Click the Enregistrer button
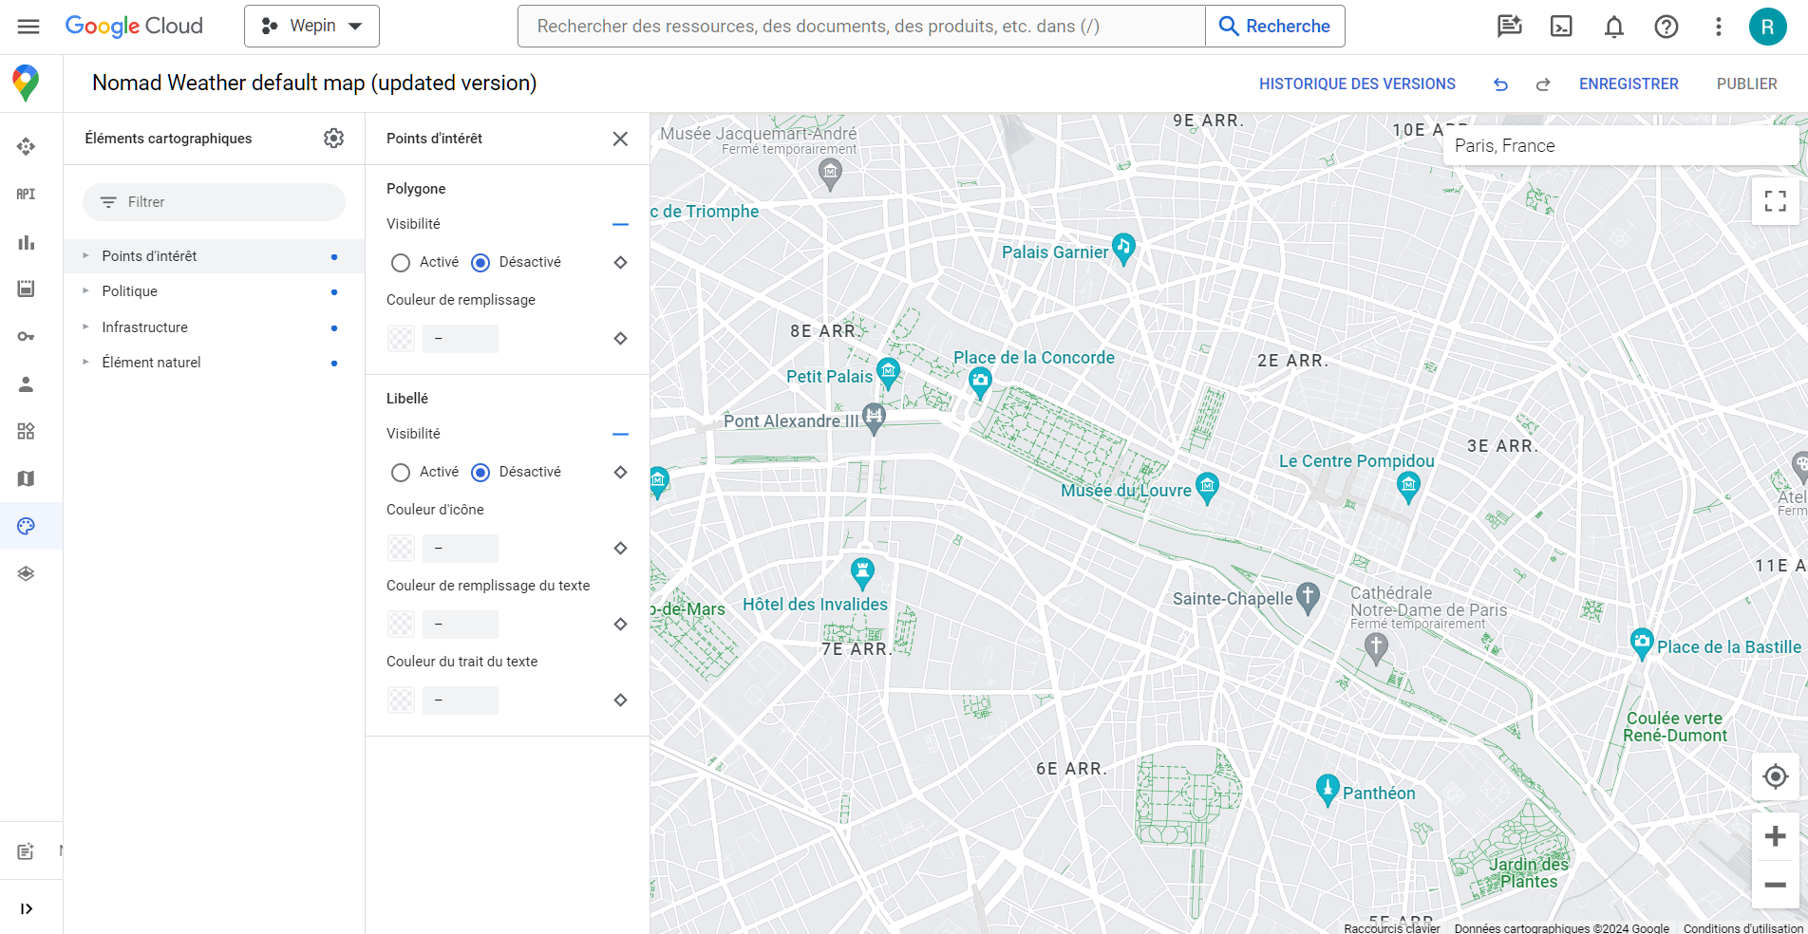This screenshot has height=934, width=1808. pos(1629,84)
